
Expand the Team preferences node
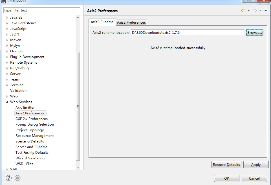pyautogui.click(x=7, y=80)
